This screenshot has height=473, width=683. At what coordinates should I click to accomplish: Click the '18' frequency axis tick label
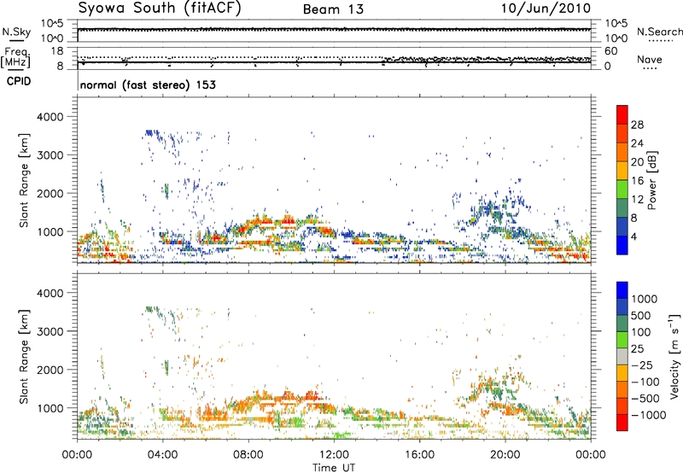[57, 51]
